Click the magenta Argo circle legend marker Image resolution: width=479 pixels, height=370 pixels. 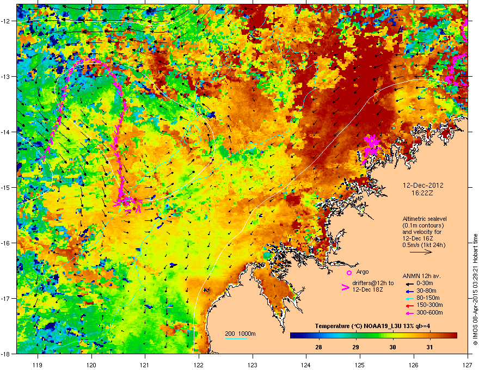pos(349,273)
